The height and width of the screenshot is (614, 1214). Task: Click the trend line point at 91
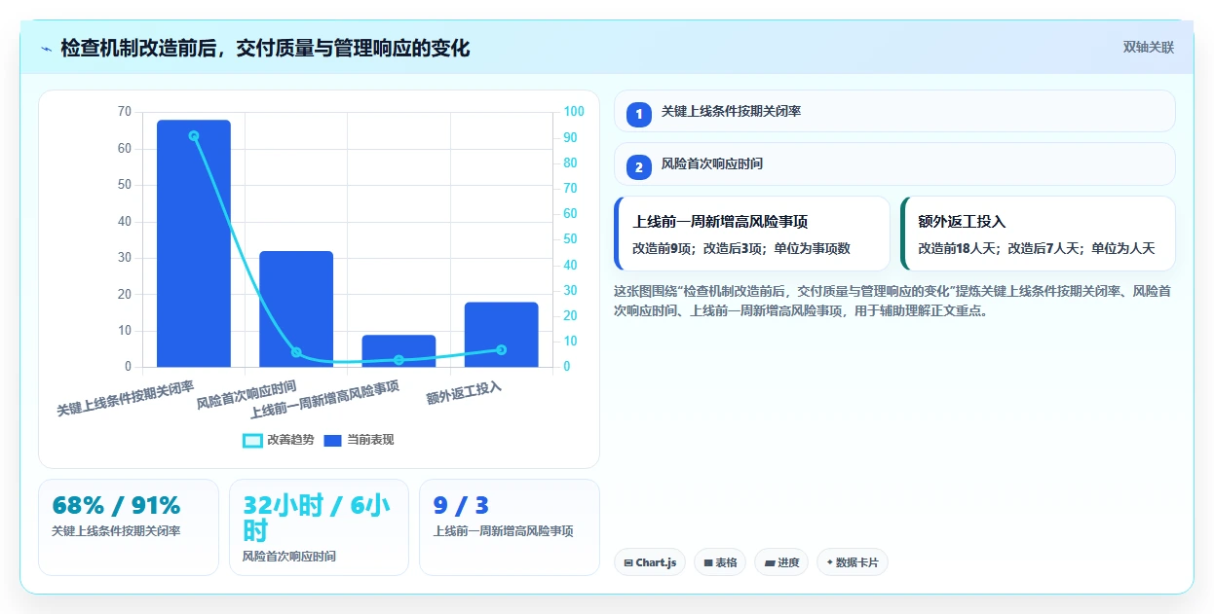click(x=194, y=136)
